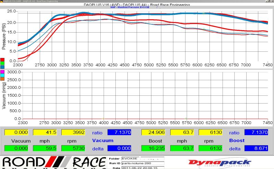Click the Run ID field parts-notune-280

(x=143, y=163)
